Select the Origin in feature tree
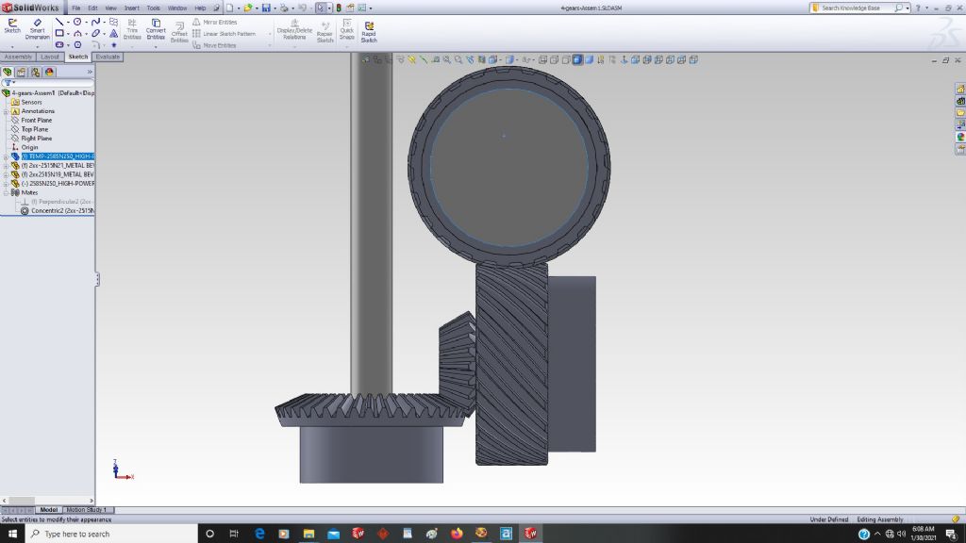 tap(29, 147)
